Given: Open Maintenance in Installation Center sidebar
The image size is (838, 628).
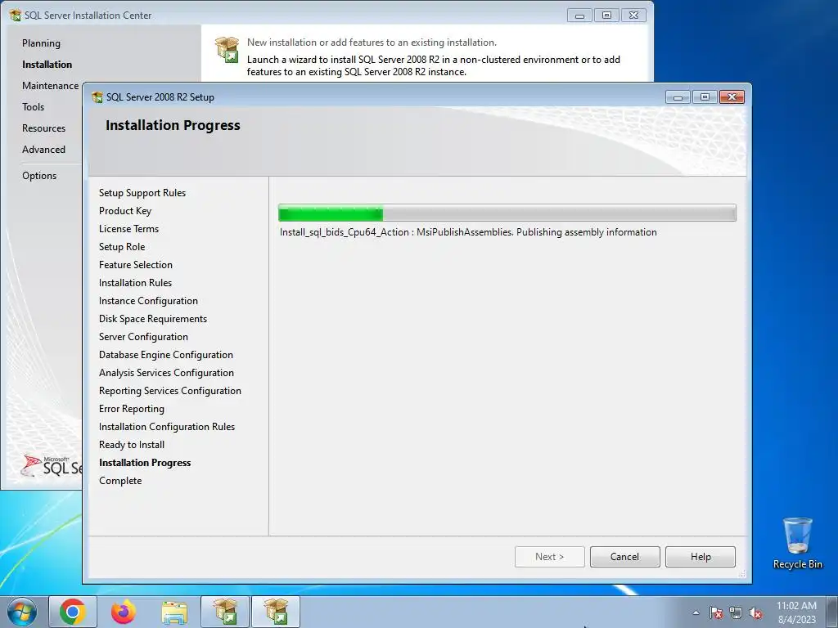Looking at the screenshot, I should point(50,86).
